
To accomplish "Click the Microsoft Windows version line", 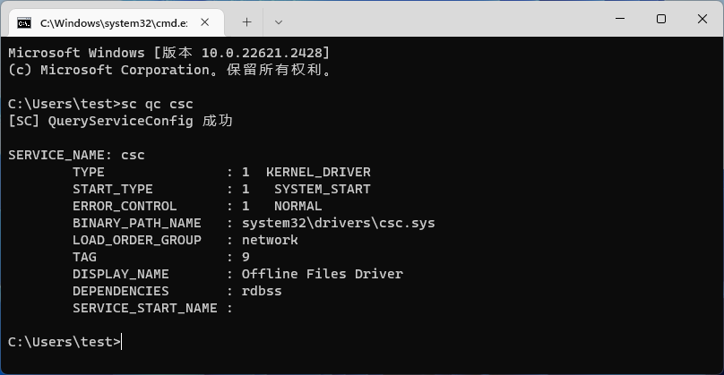I will point(168,53).
